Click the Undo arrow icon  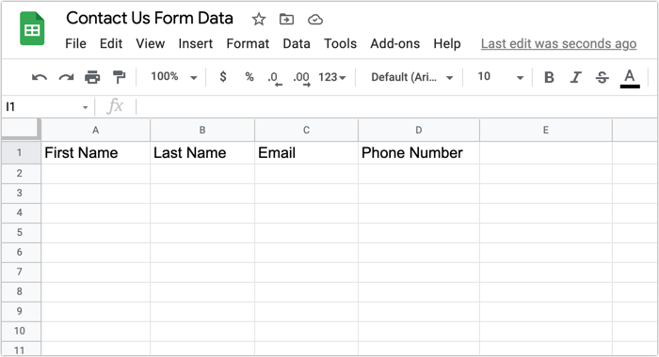point(40,77)
